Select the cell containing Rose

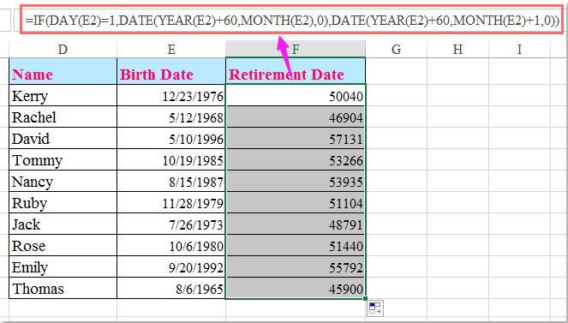(x=63, y=246)
